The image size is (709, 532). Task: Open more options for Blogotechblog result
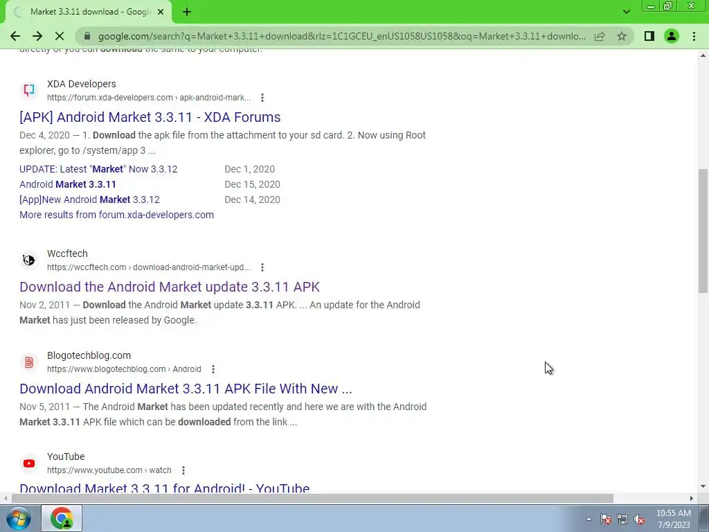tap(213, 369)
